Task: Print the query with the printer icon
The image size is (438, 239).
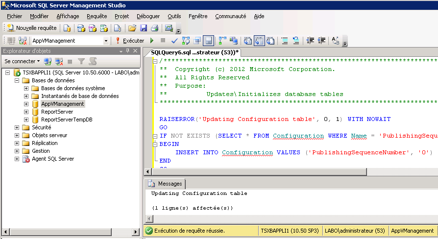Action: coord(154,28)
